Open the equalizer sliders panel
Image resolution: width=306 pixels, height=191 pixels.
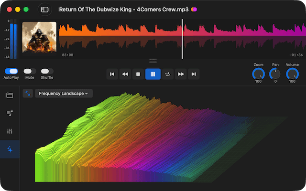[x=10, y=131]
